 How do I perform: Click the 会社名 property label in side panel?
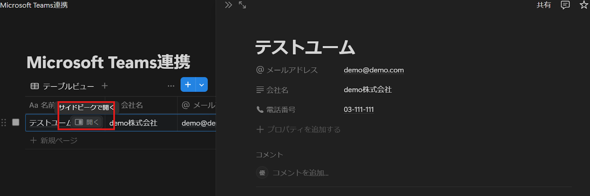[x=272, y=90]
